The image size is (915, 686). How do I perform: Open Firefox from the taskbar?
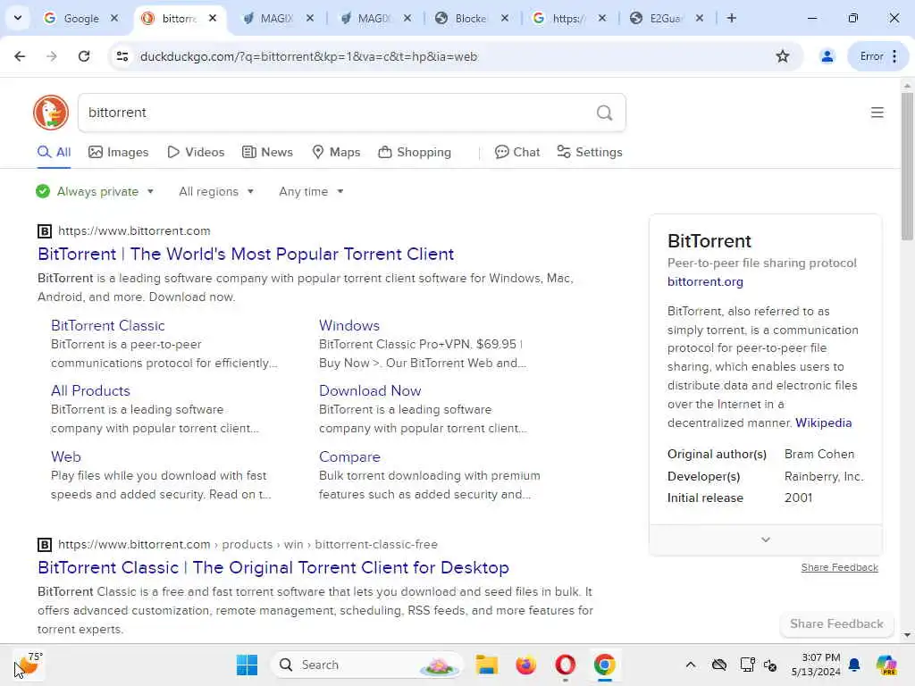pos(525,665)
